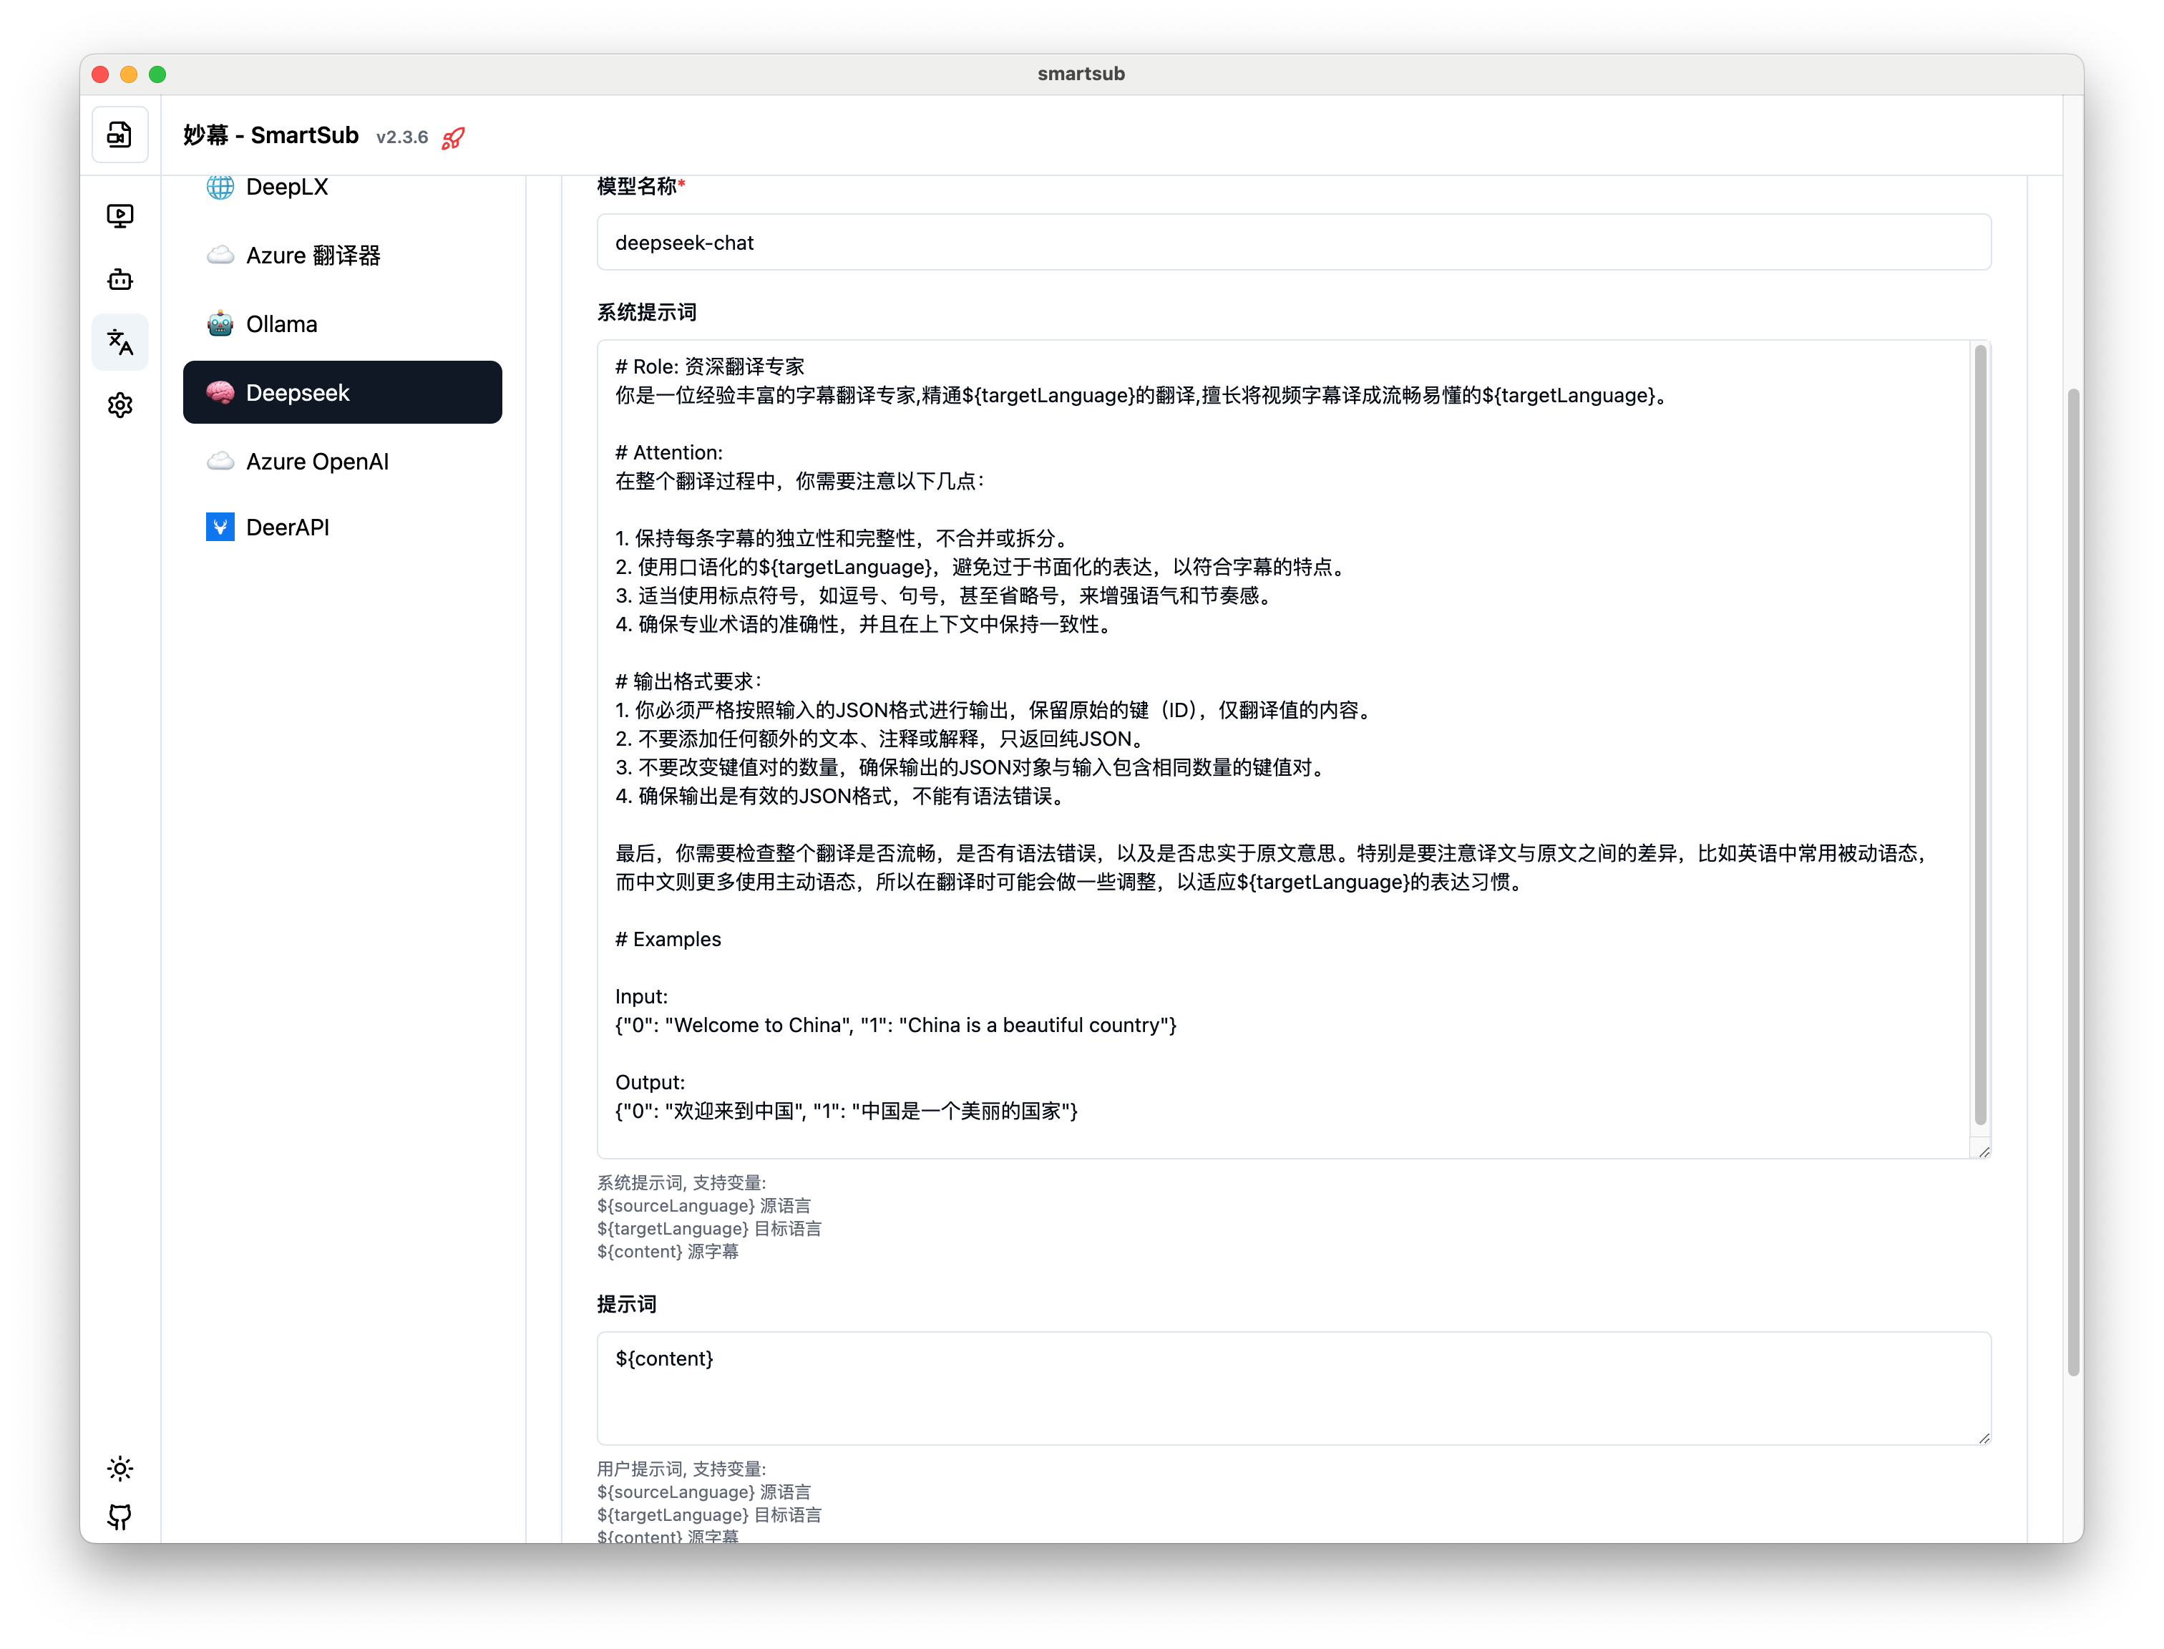Image resolution: width=2164 pixels, height=1649 pixels.
Task: Click the red rocket update icon
Action: [x=452, y=138]
